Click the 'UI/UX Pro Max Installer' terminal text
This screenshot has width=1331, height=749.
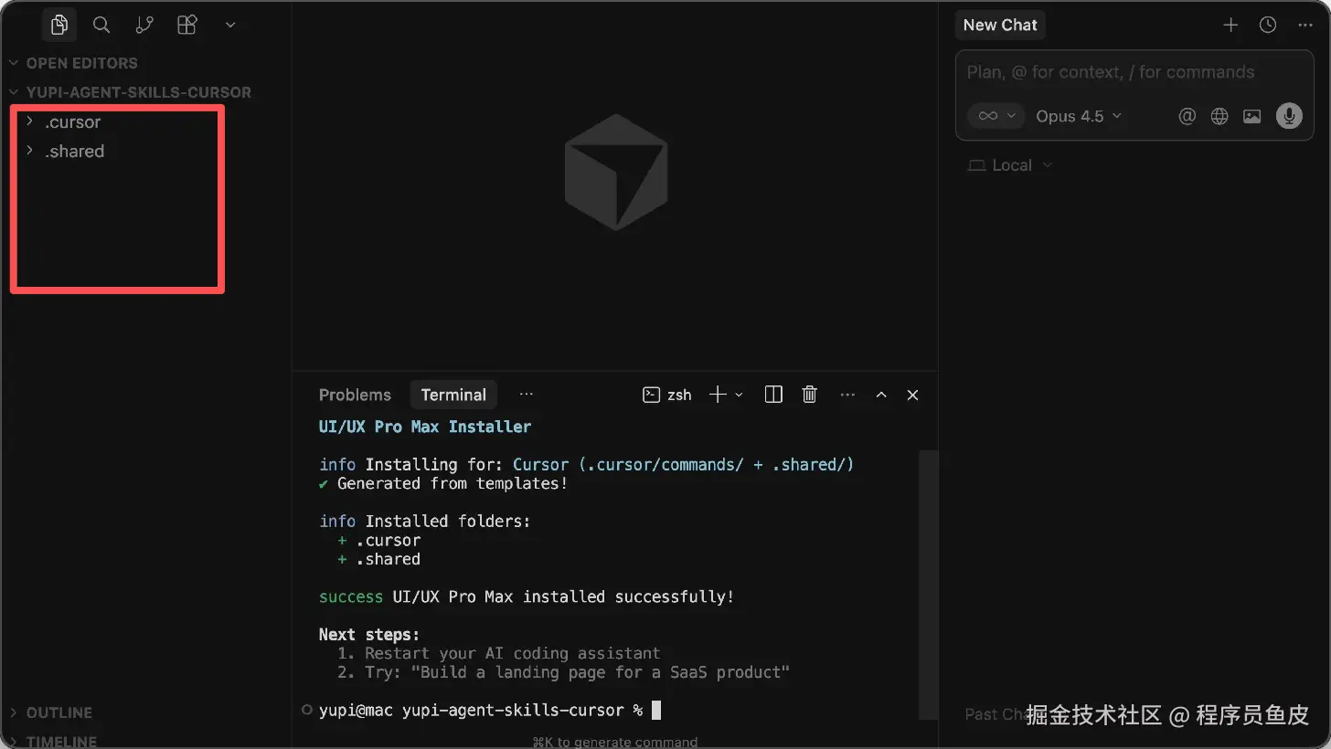click(x=425, y=427)
